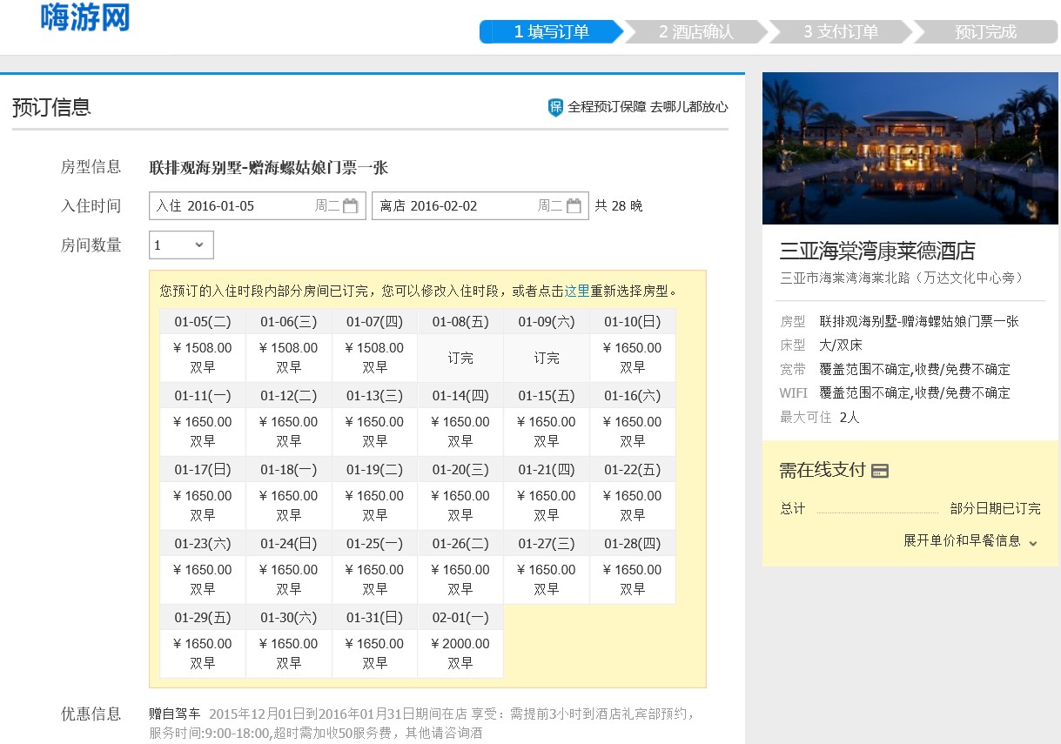
Task: Open the check-out date calendar icon
Action: 574,206
